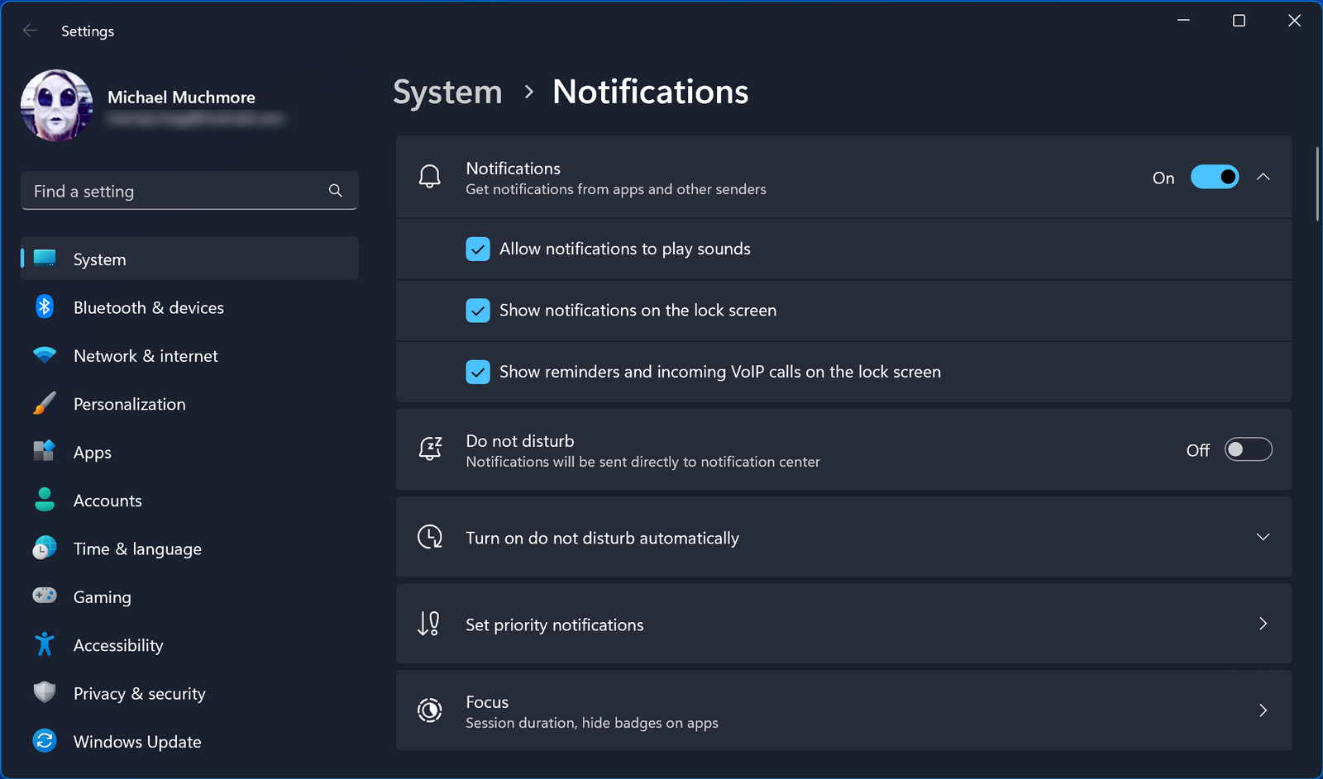
Task: Turn off the Notifications toggle
Action: tap(1214, 177)
